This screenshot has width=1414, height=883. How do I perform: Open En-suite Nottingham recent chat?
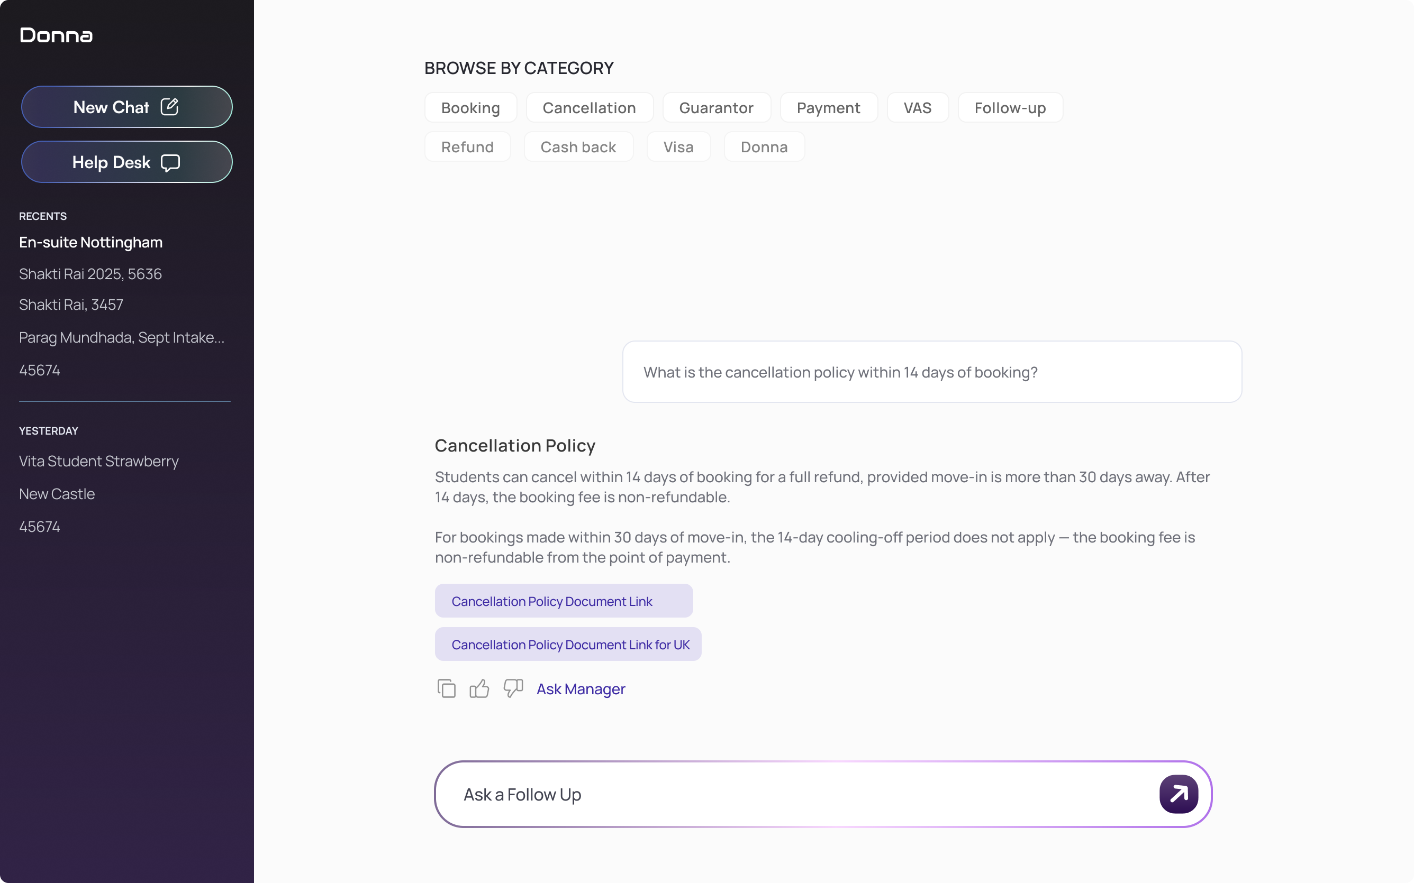[90, 242]
